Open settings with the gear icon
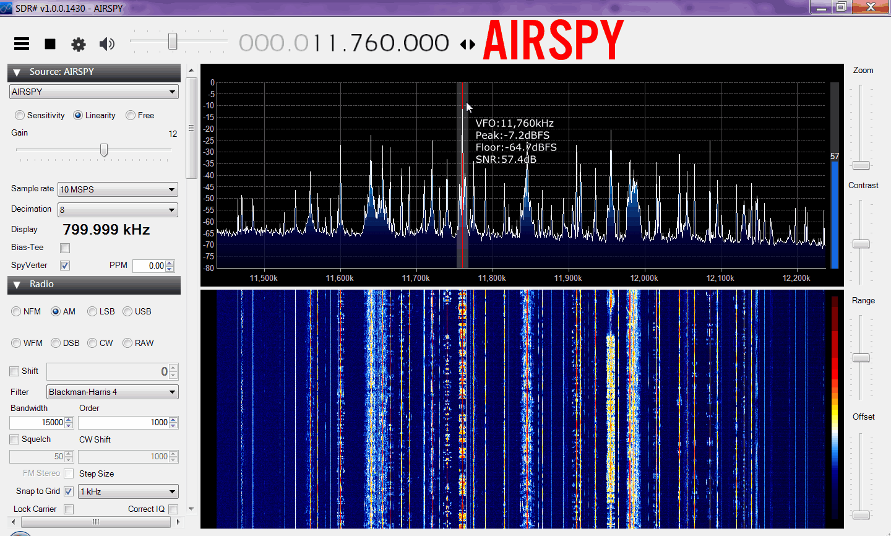The image size is (891, 536). pyautogui.click(x=79, y=44)
